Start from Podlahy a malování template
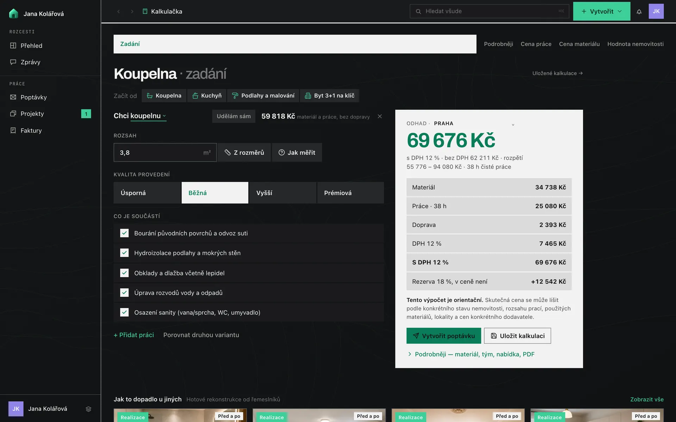Screen dimensions: 676x422 point(263,96)
